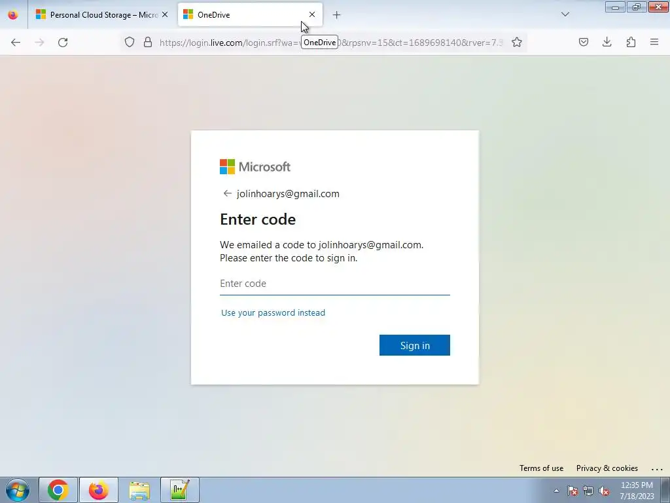Open Firefox View icon at tab bar start
Viewport: 670px width, 503px height.
tap(13, 15)
